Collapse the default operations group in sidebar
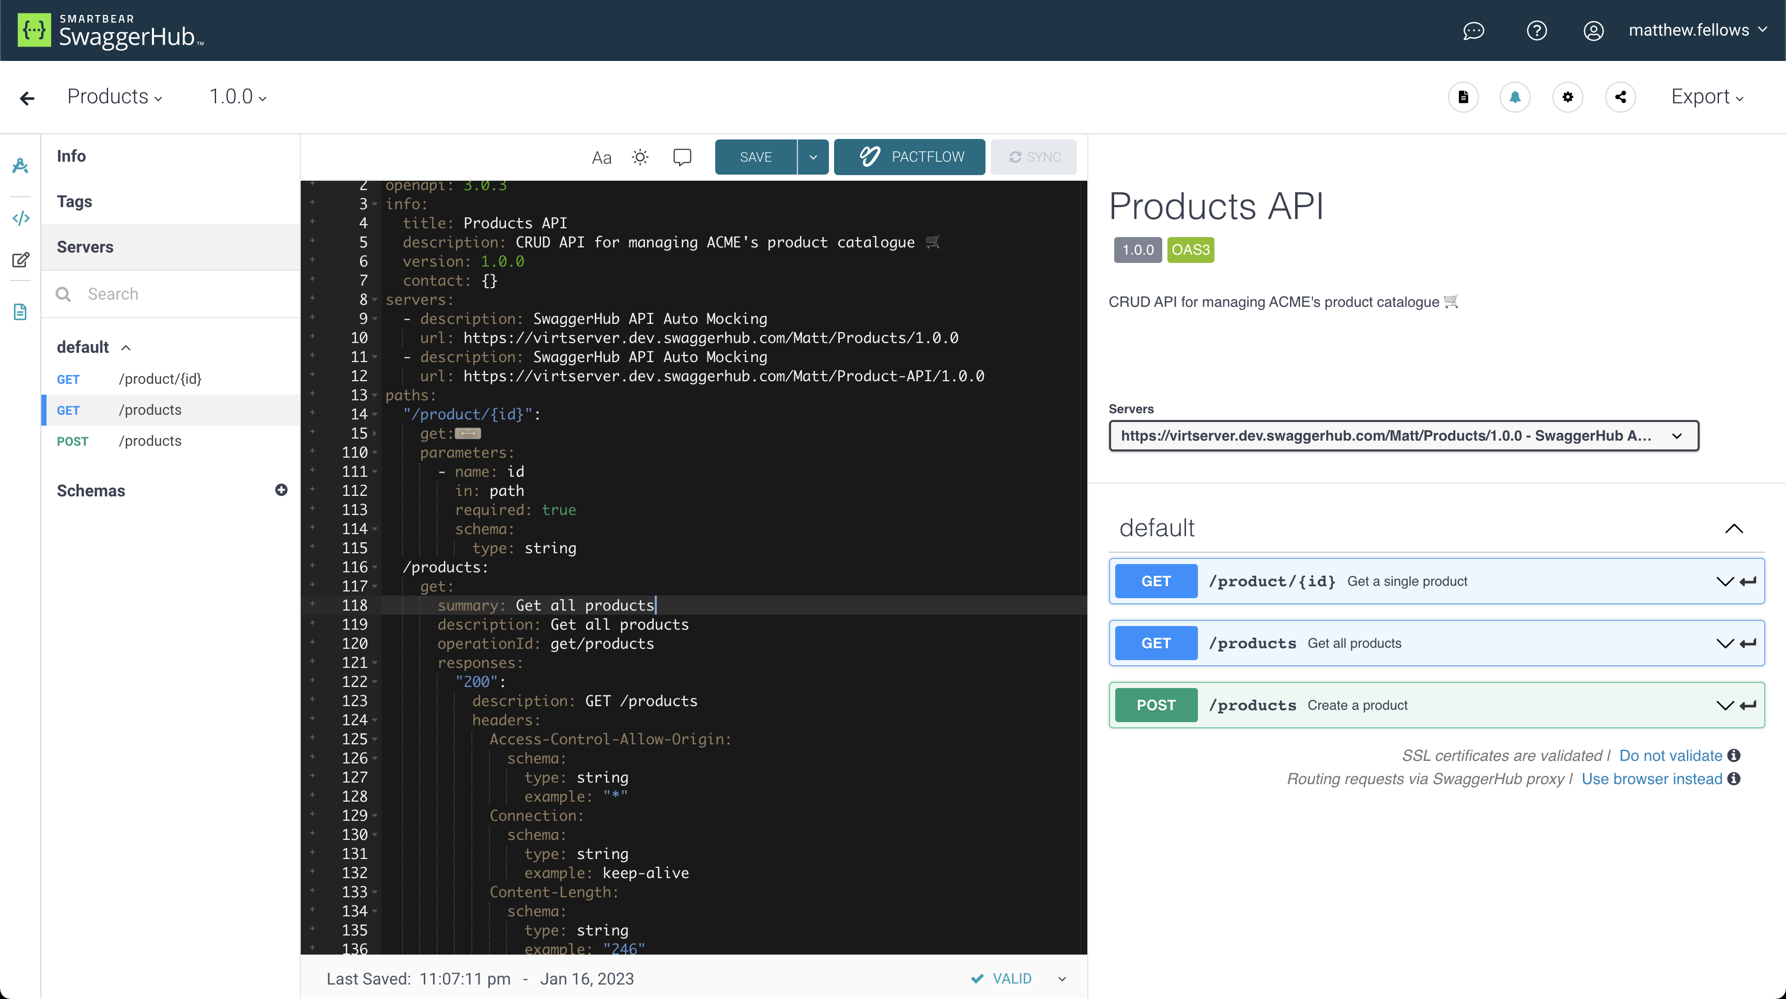The image size is (1786, 999). click(126, 347)
